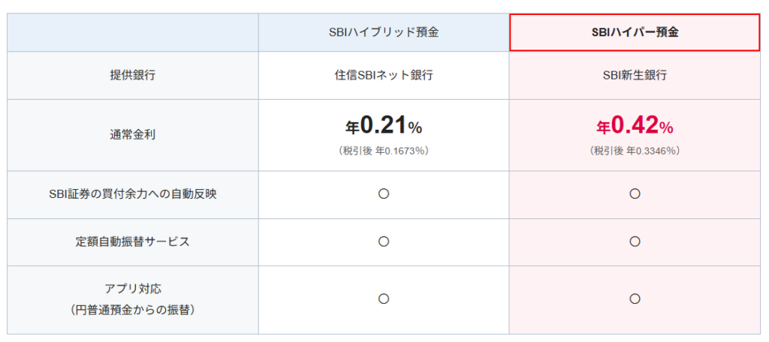The image size is (769, 342).
Task: Select the 税引後 年0.3346% note
Action: coord(635,151)
